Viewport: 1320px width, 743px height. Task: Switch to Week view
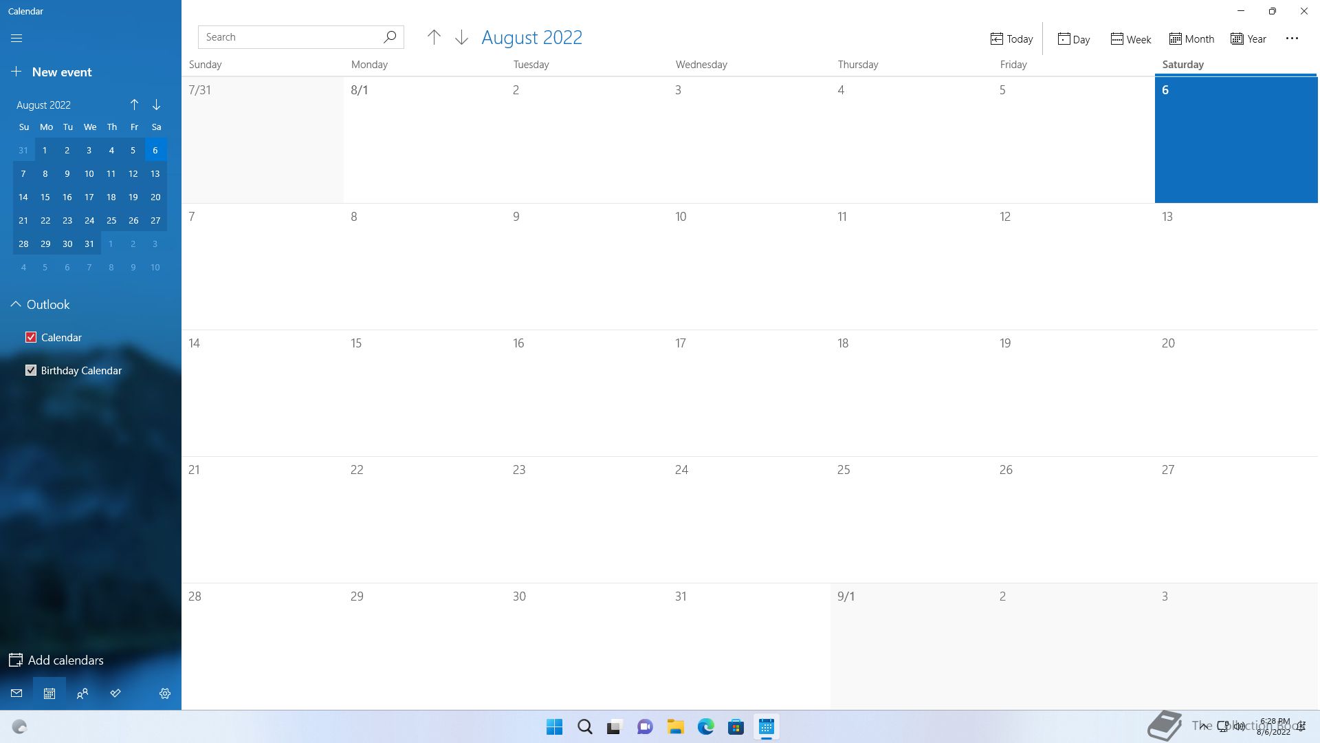coord(1130,39)
